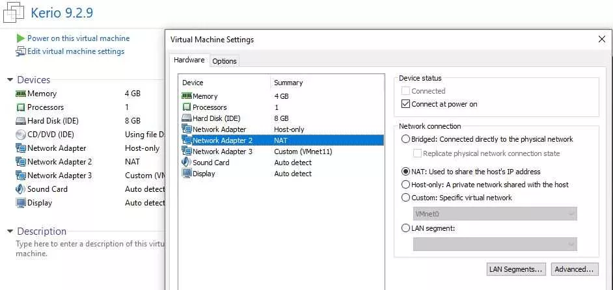Switch to the Hardware tab
The width and height of the screenshot is (613, 290).
pyautogui.click(x=189, y=60)
